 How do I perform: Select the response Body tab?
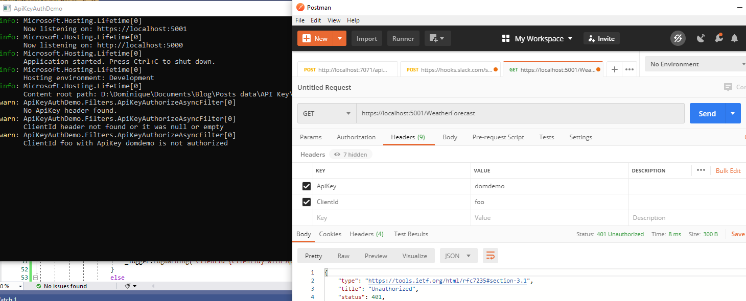[x=304, y=234]
